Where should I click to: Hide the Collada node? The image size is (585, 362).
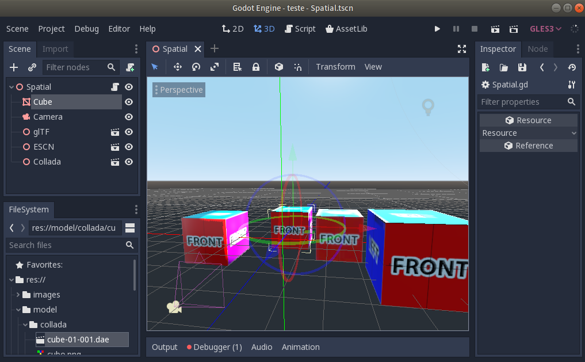[129, 162]
